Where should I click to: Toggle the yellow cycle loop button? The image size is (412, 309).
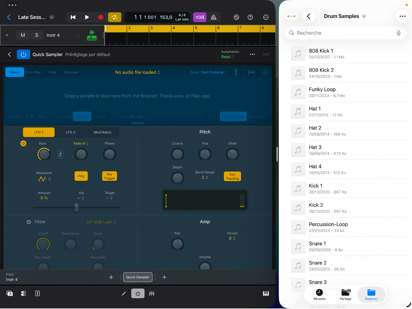114,17
